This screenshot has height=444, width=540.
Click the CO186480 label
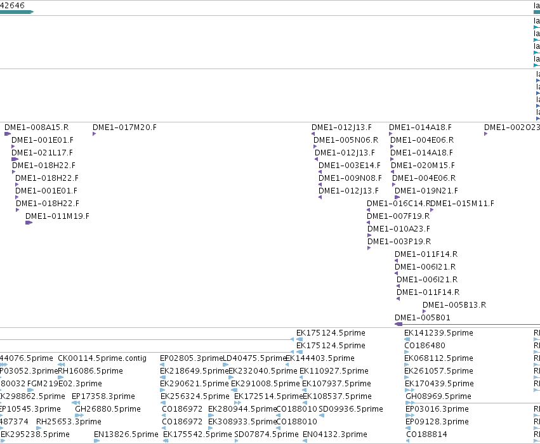coord(425,346)
